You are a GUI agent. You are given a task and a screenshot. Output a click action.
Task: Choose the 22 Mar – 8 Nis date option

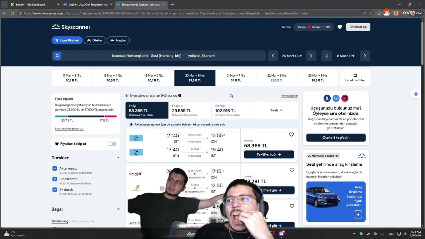pos(277,78)
